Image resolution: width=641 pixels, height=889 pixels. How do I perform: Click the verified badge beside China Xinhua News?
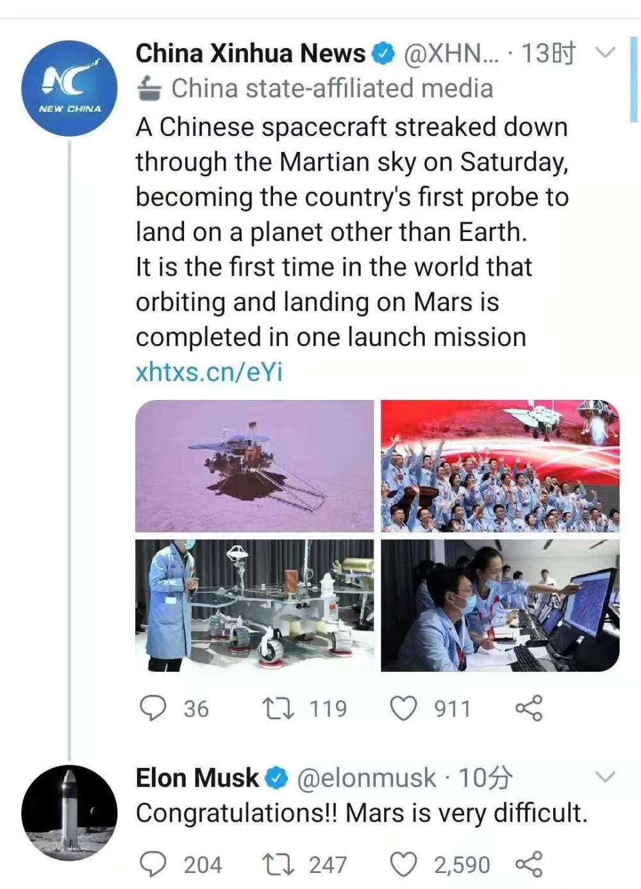coord(383,54)
